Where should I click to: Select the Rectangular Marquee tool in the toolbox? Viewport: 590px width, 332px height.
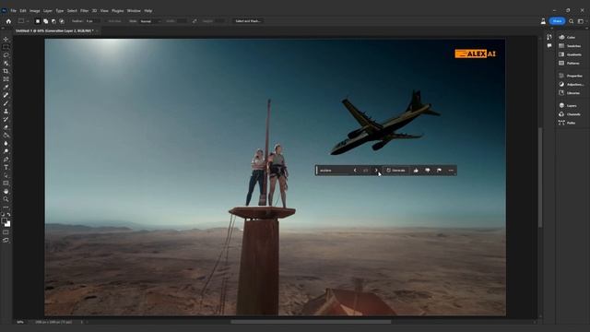click(6, 47)
